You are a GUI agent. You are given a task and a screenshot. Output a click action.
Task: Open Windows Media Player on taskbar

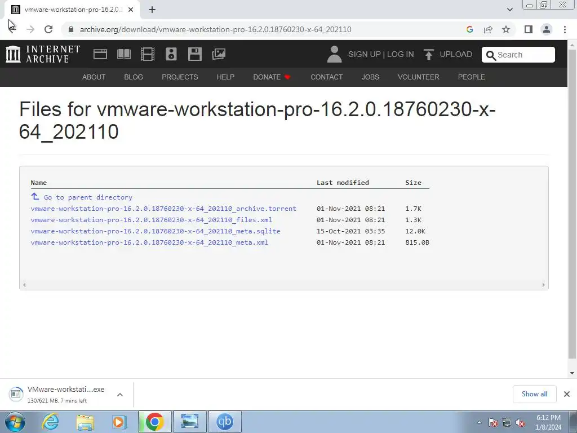tap(119, 422)
